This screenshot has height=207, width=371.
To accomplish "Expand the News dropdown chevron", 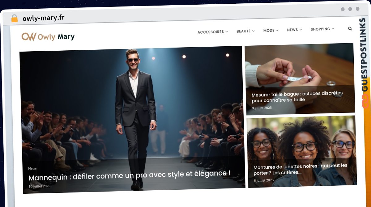I will pyautogui.click(x=301, y=30).
